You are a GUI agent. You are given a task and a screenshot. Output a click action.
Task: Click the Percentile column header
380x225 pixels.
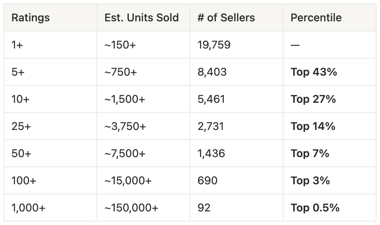tap(316, 18)
